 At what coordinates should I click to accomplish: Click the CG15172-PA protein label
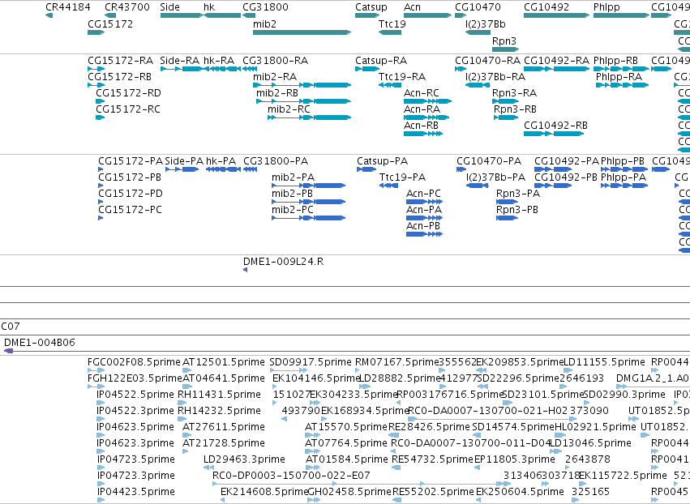131,161
